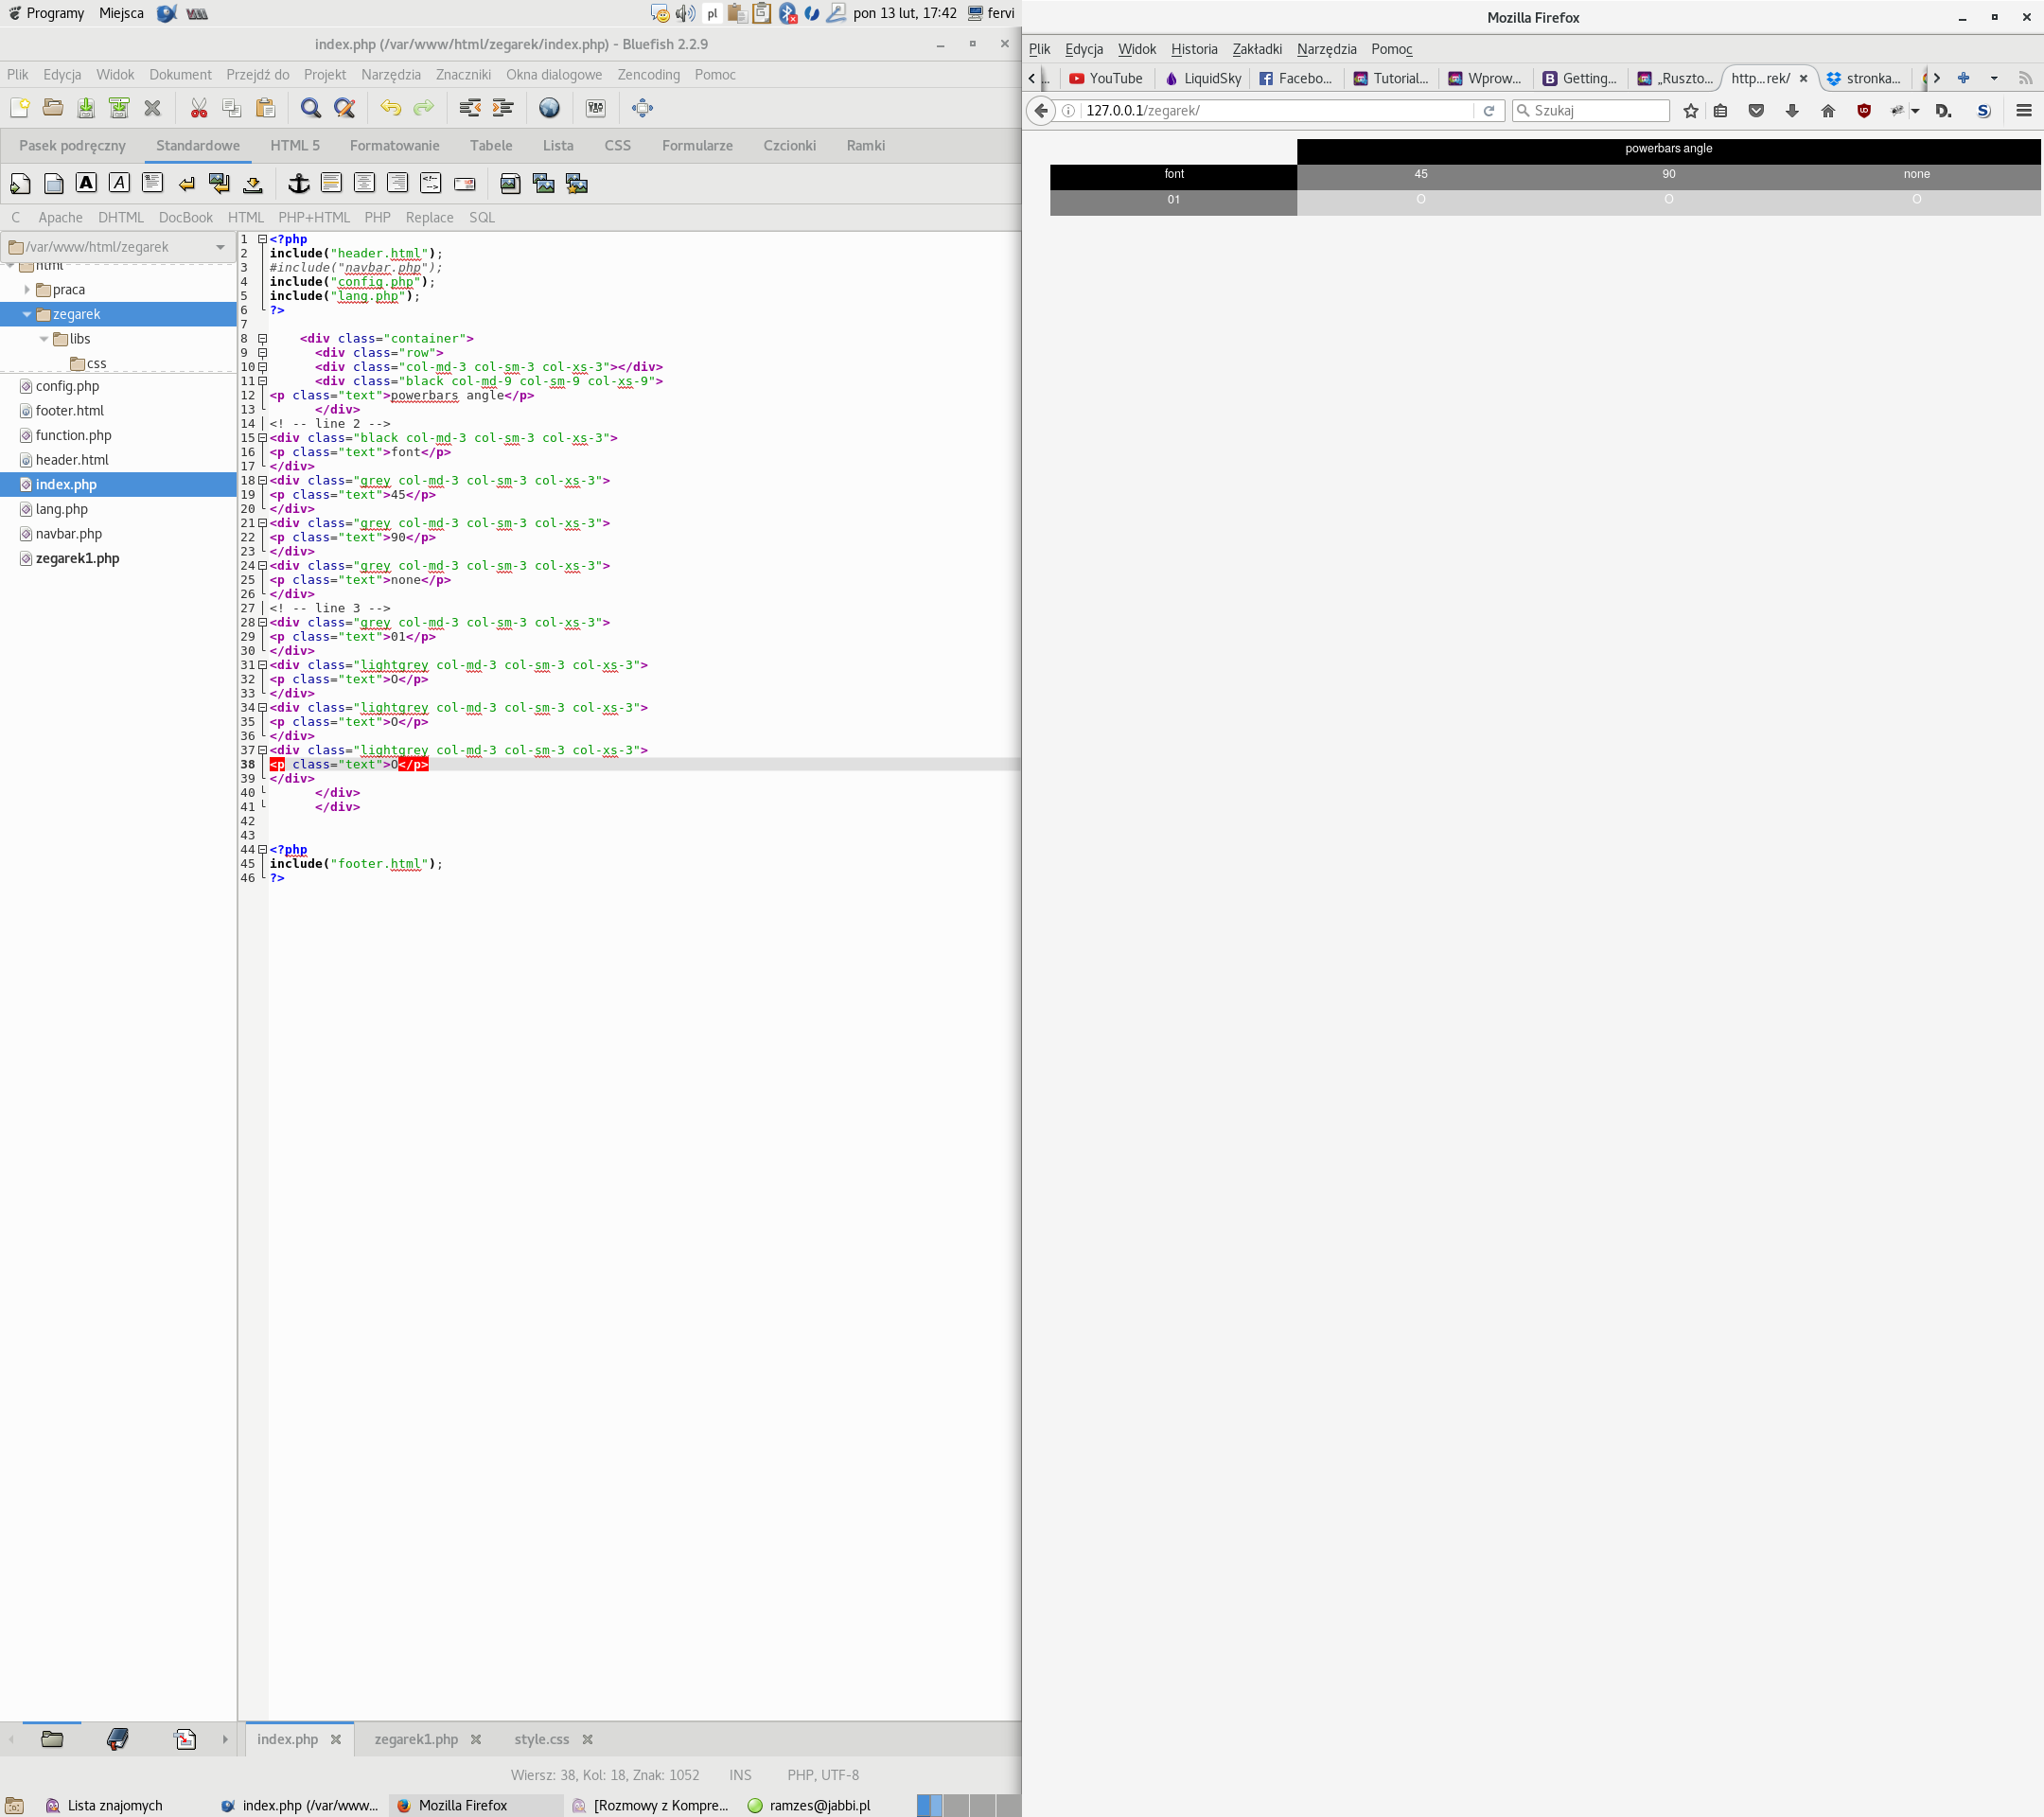The image size is (2044, 1817).
Task: Click the undo arrow in Bluefish toolbar
Action: [x=390, y=108]
